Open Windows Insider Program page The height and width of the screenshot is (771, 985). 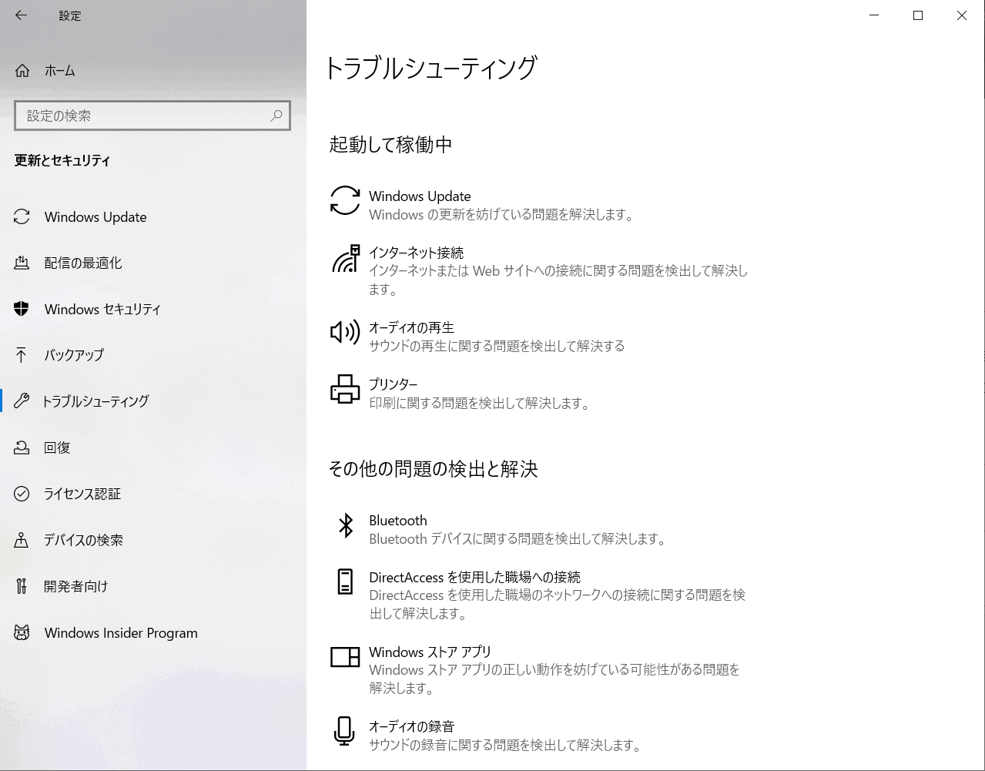(153, 633)
